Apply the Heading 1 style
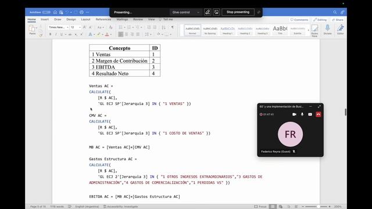 (227, 30)
